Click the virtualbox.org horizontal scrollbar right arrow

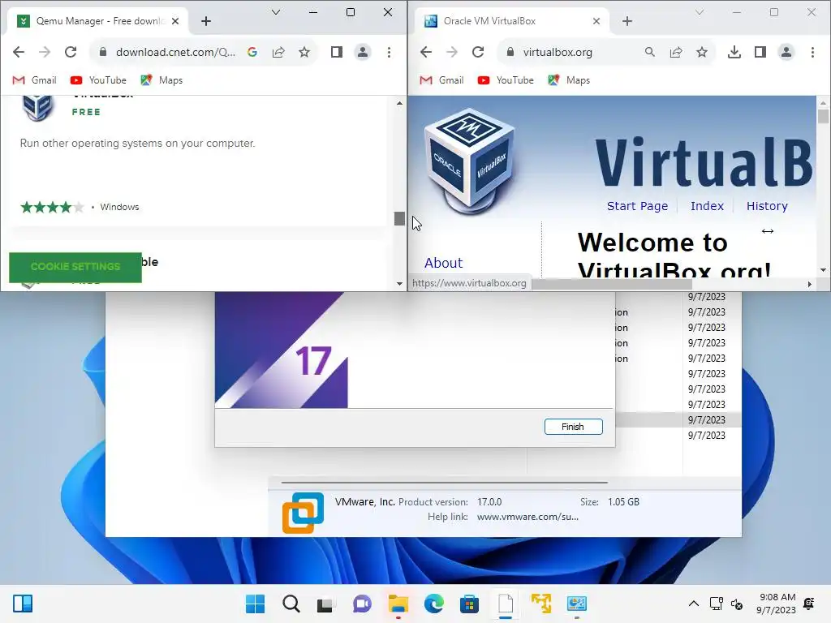[x=809, y=285]
